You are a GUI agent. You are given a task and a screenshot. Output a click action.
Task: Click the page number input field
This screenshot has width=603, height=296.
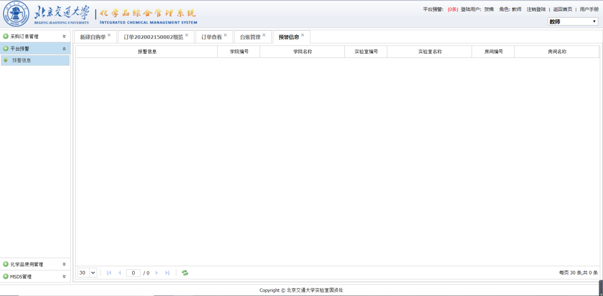coord(133,273)
